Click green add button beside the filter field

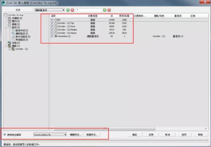tap(104, 10)
